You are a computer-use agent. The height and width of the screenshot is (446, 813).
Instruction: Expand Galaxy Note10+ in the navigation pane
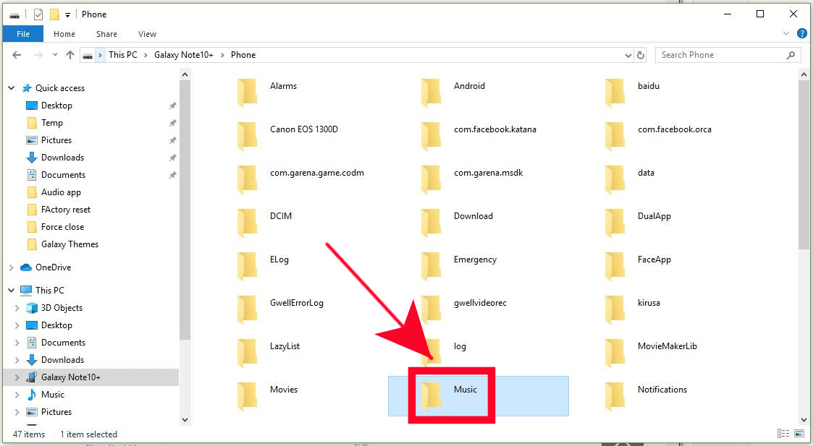pos(17,377)
